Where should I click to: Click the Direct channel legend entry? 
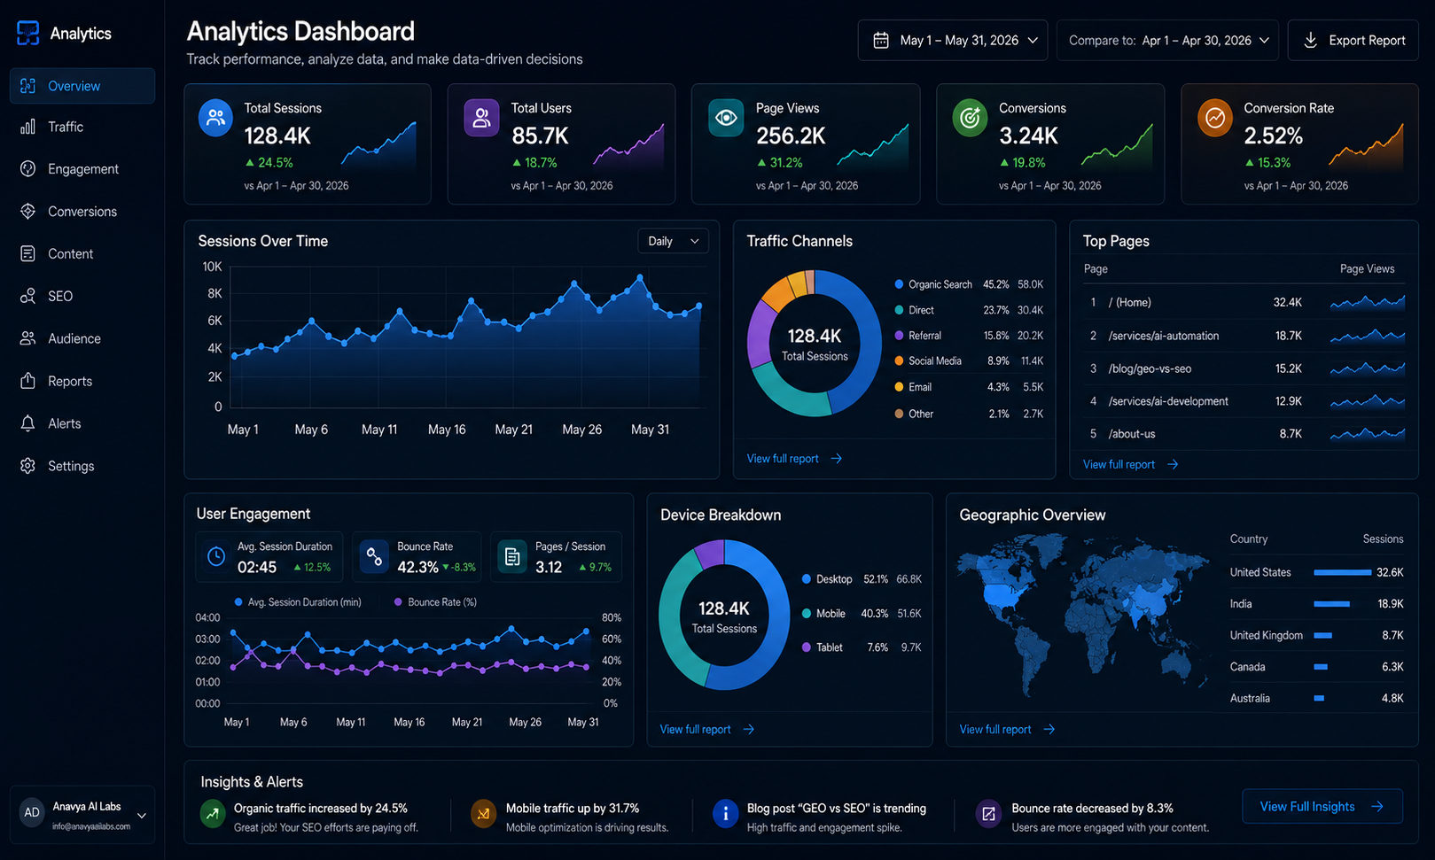tap(969, 310)
